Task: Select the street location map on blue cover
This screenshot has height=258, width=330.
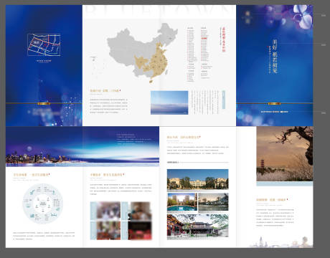Action: (44, 45)
